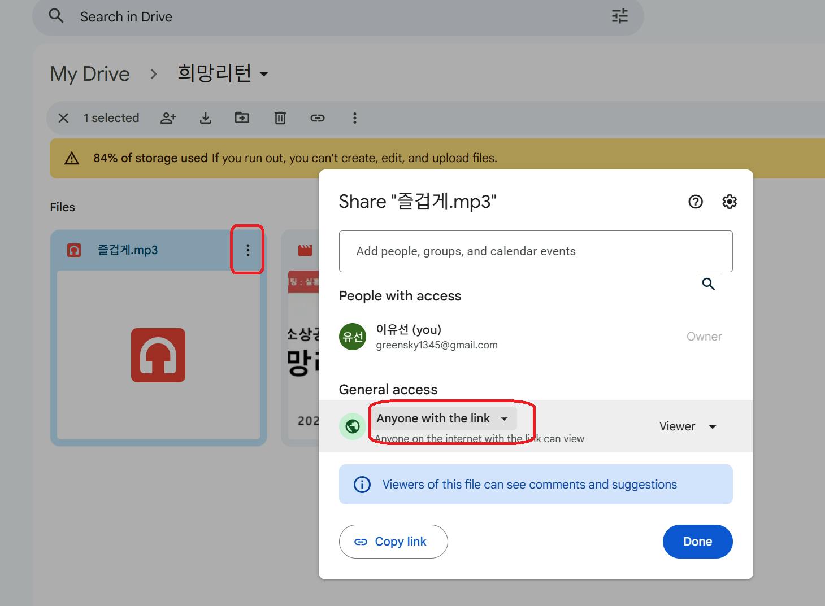
Task: Click the 84% of storage used text
Action: [150, 158]
